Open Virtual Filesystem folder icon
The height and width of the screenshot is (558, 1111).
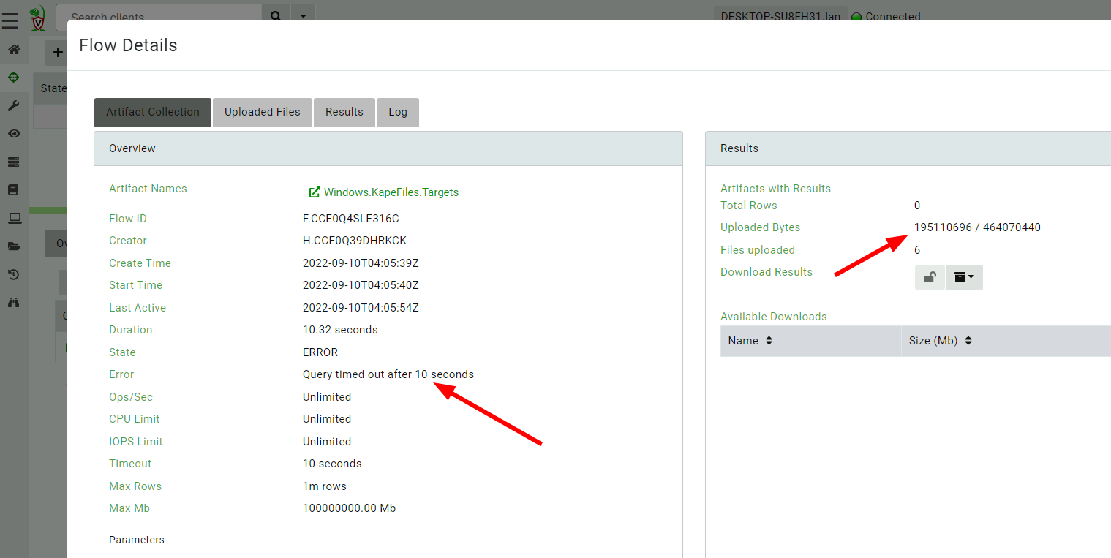coord(14,246)
